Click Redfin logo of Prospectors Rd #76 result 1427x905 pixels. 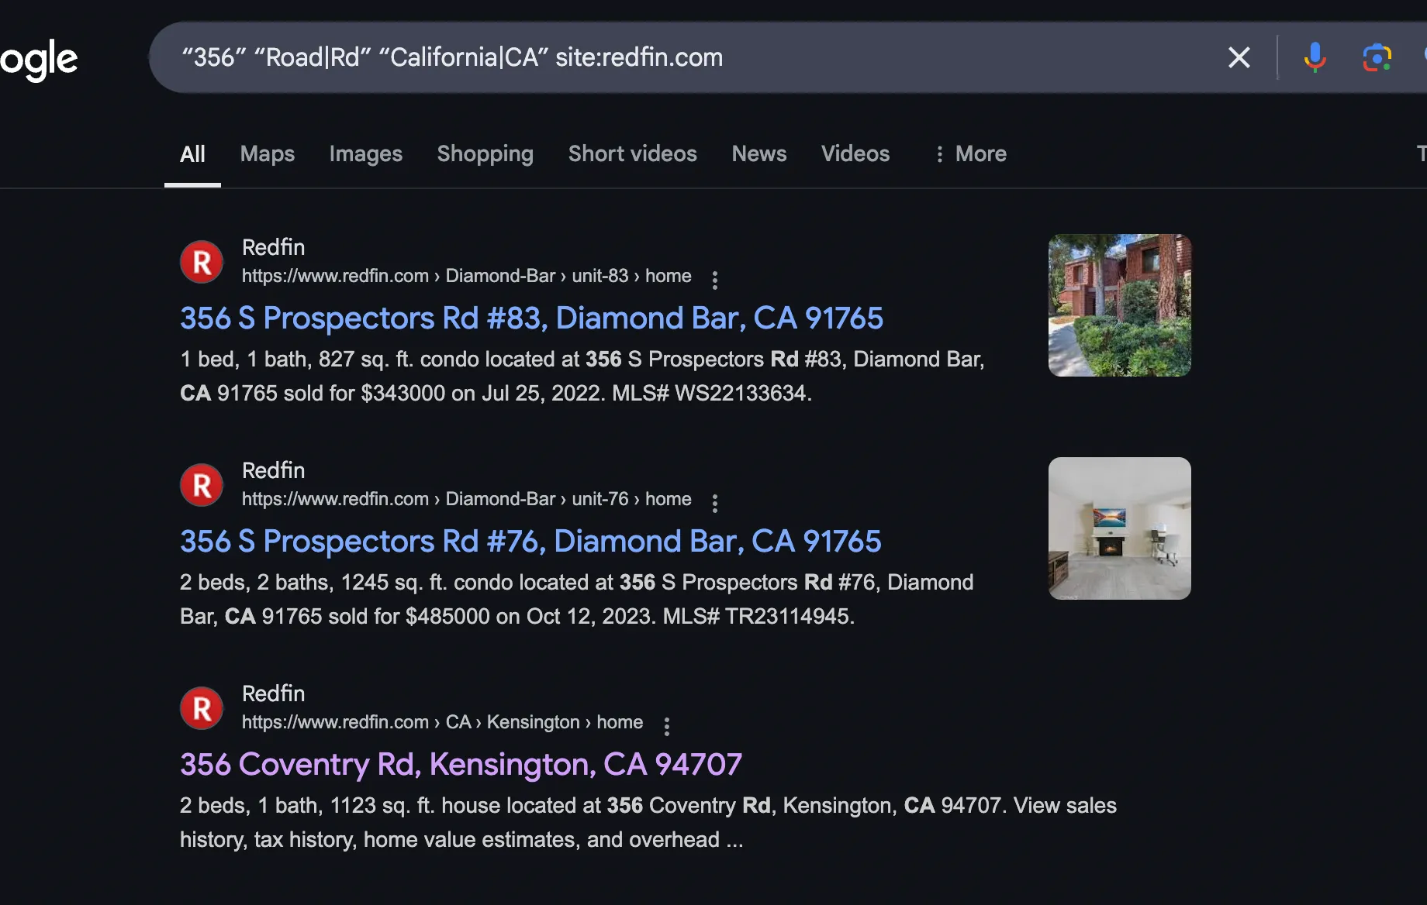pos(202,485)
